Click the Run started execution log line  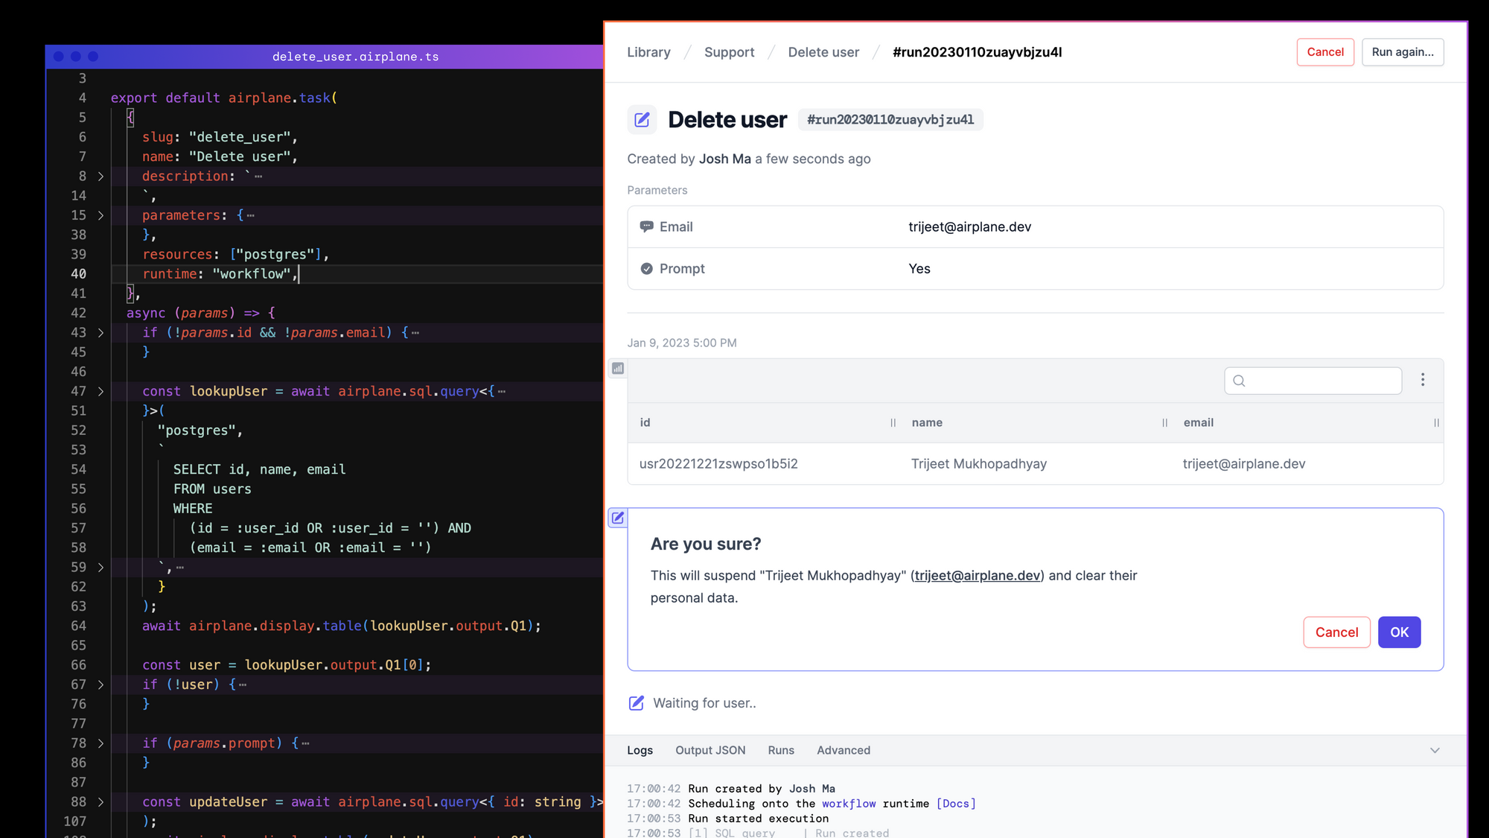[x=758, y=819]
